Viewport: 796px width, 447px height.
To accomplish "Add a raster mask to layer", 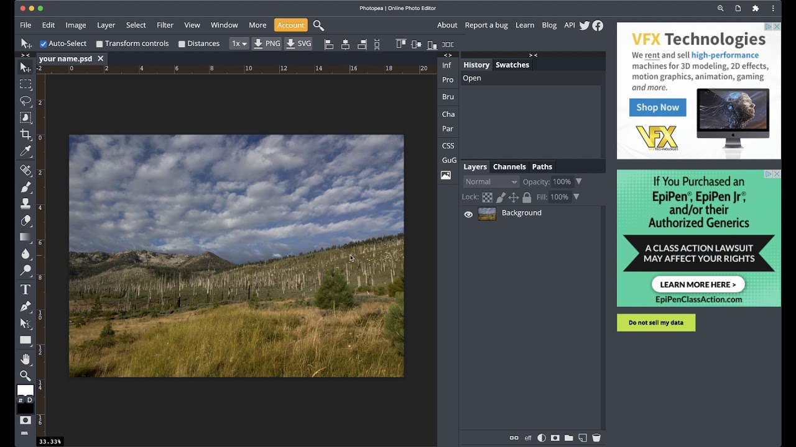I will [x=555, y=438].
